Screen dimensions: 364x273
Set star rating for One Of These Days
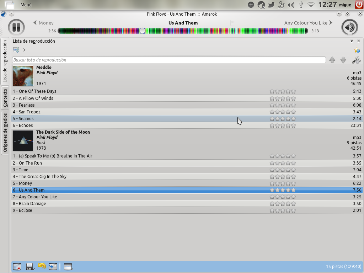[283, 91]
